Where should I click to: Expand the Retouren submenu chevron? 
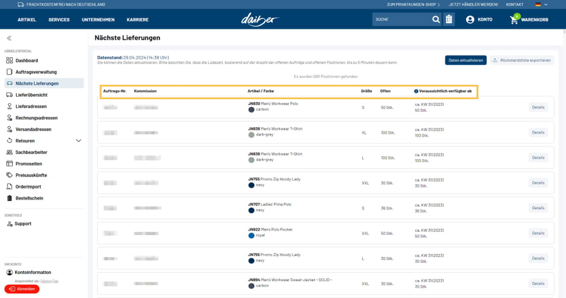point(79,141)
